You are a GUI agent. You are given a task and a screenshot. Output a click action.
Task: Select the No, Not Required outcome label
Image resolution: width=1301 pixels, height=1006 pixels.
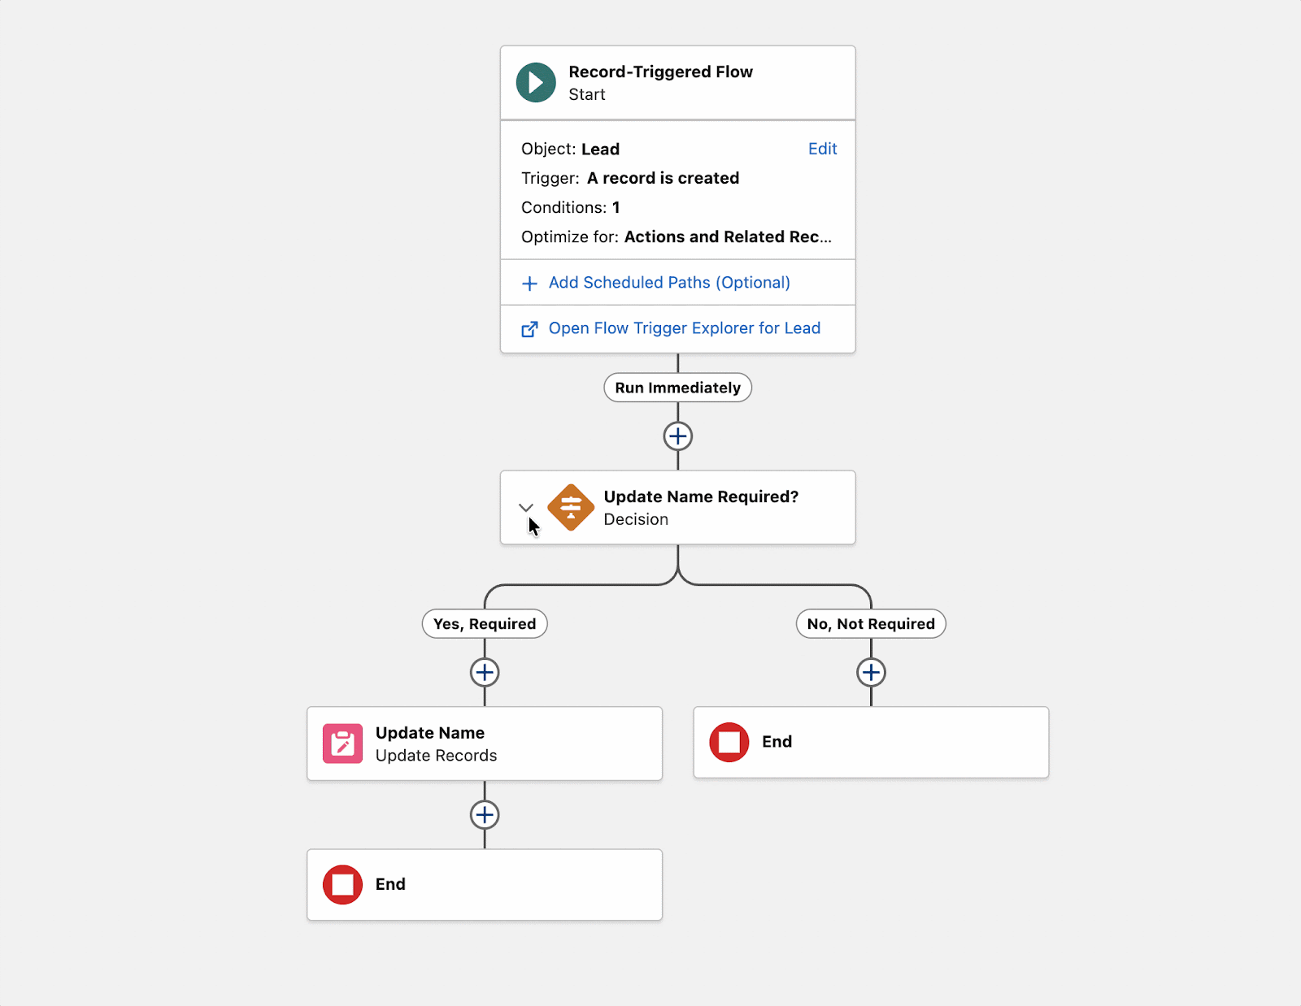click(871, 624)
